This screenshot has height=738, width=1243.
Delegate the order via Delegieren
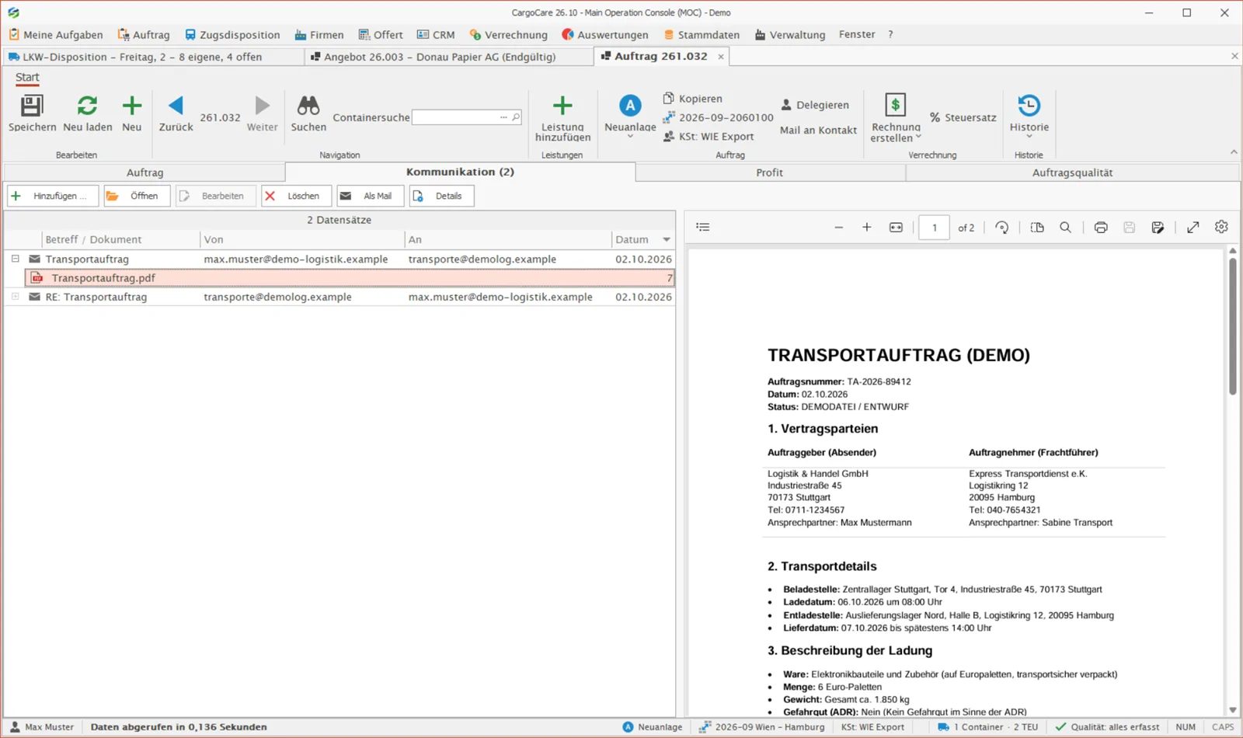click(x=815, y=105)
